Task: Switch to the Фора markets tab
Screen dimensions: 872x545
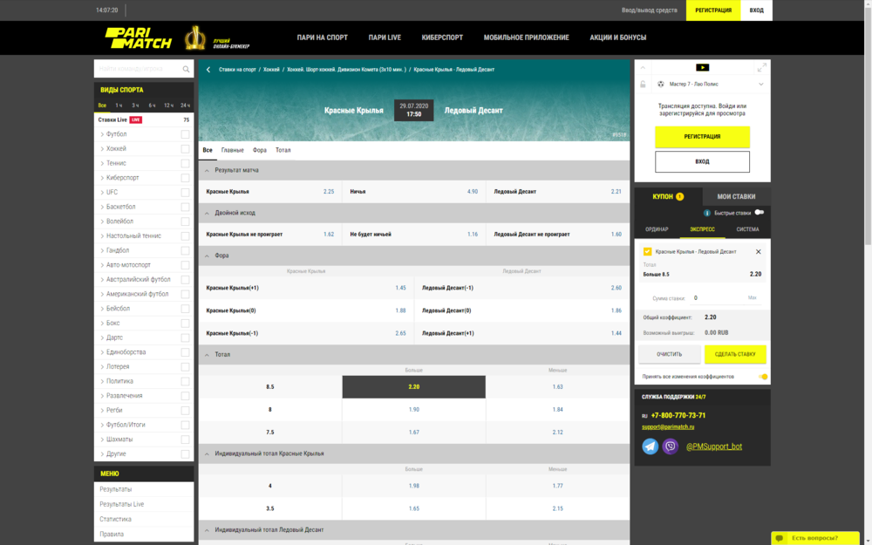Action: click(260, 150)
